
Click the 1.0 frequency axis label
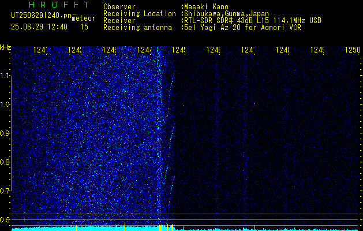click(5, 105)
